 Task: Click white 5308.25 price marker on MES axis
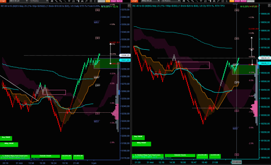(x=125, y=55)
